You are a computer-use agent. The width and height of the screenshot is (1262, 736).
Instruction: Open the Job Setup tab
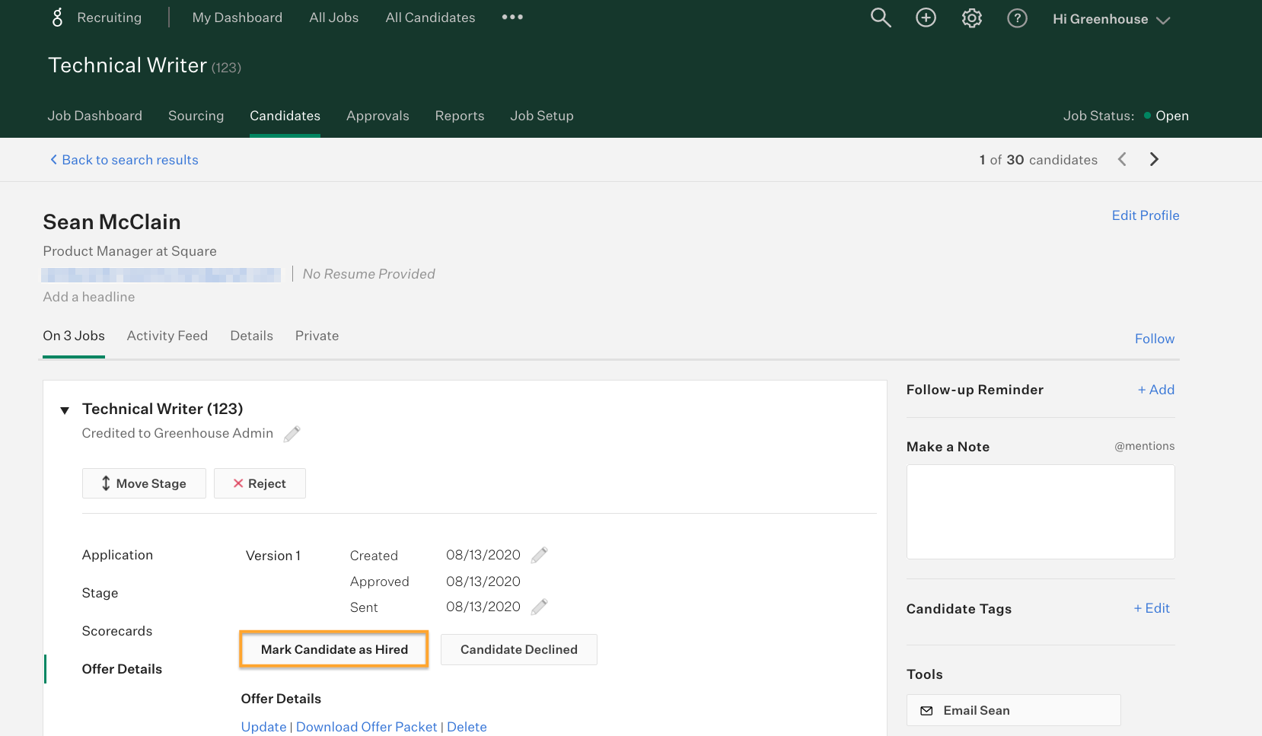click(541, 116)
